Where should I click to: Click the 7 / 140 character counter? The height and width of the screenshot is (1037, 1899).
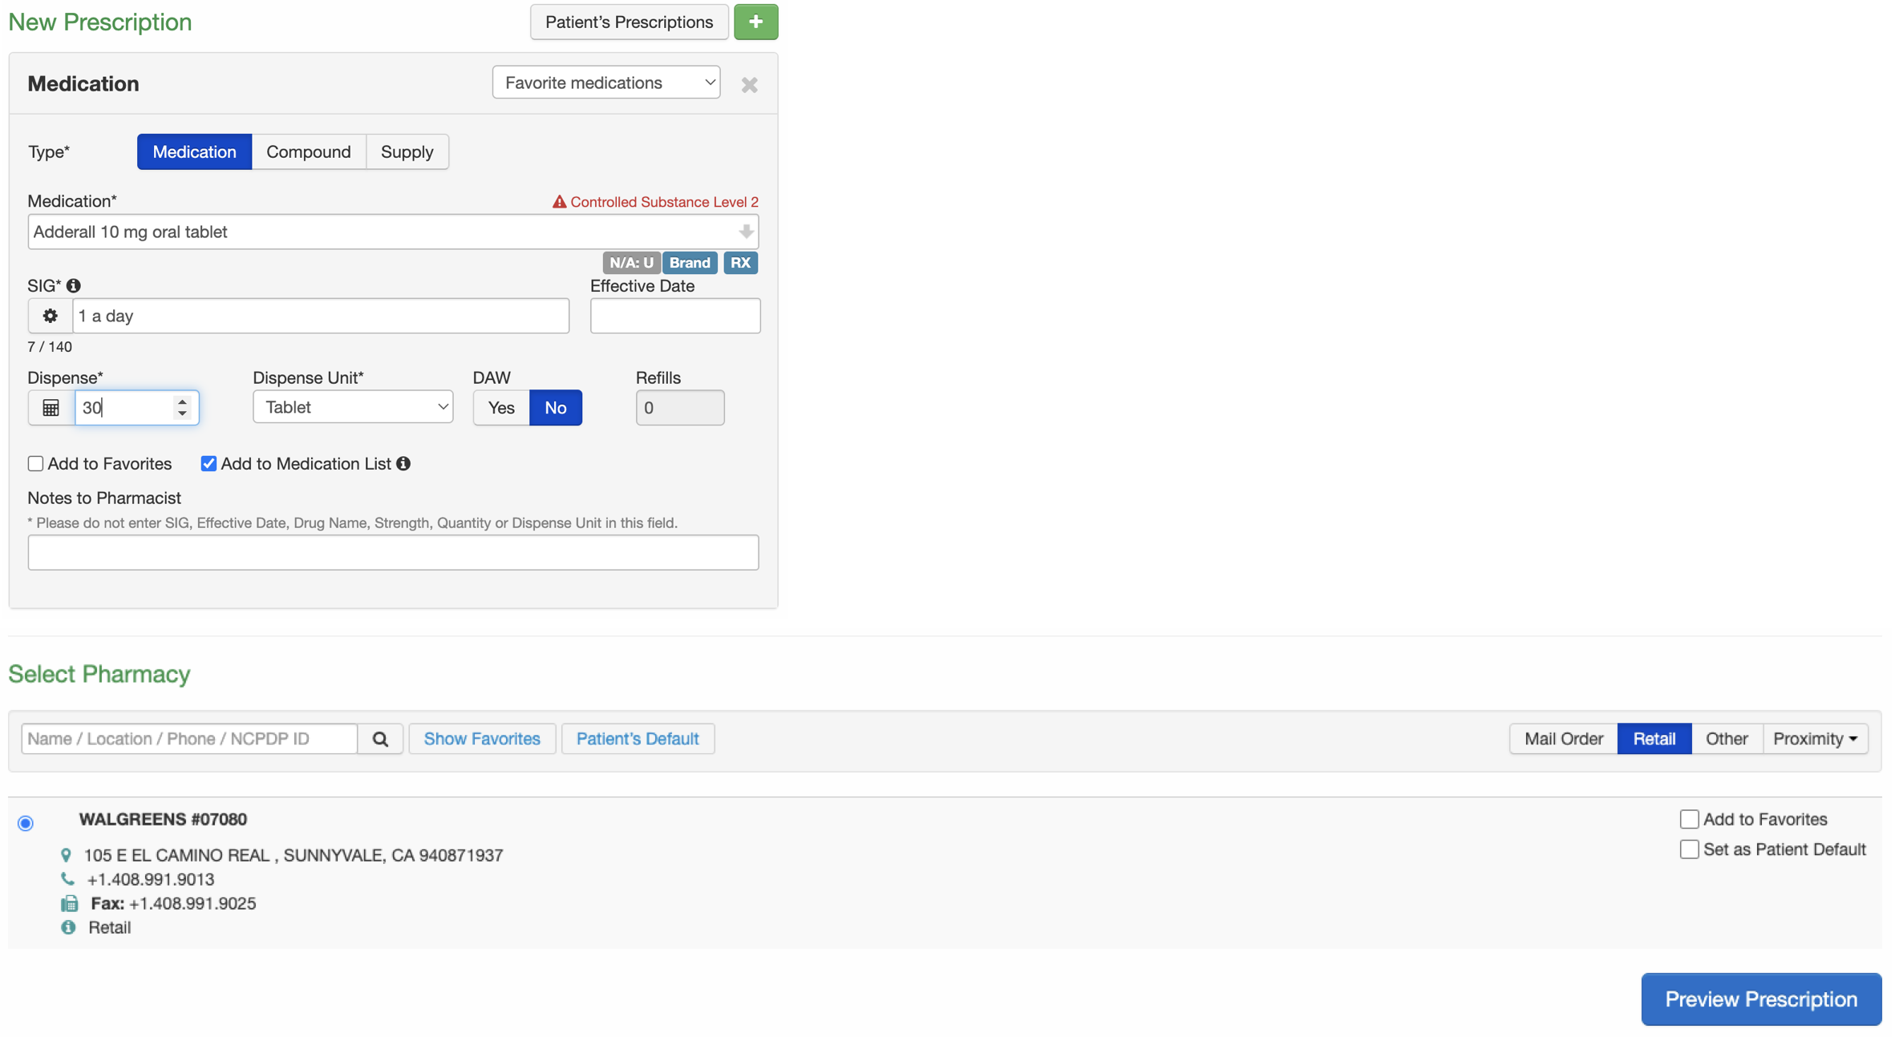(x=50, y=347)
